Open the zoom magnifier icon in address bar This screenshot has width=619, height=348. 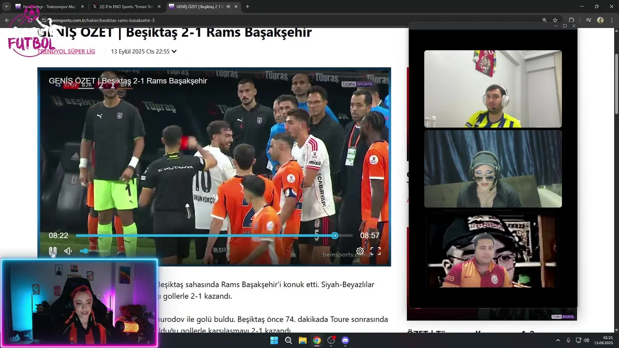pyautogui.click(x=545, y=20)
